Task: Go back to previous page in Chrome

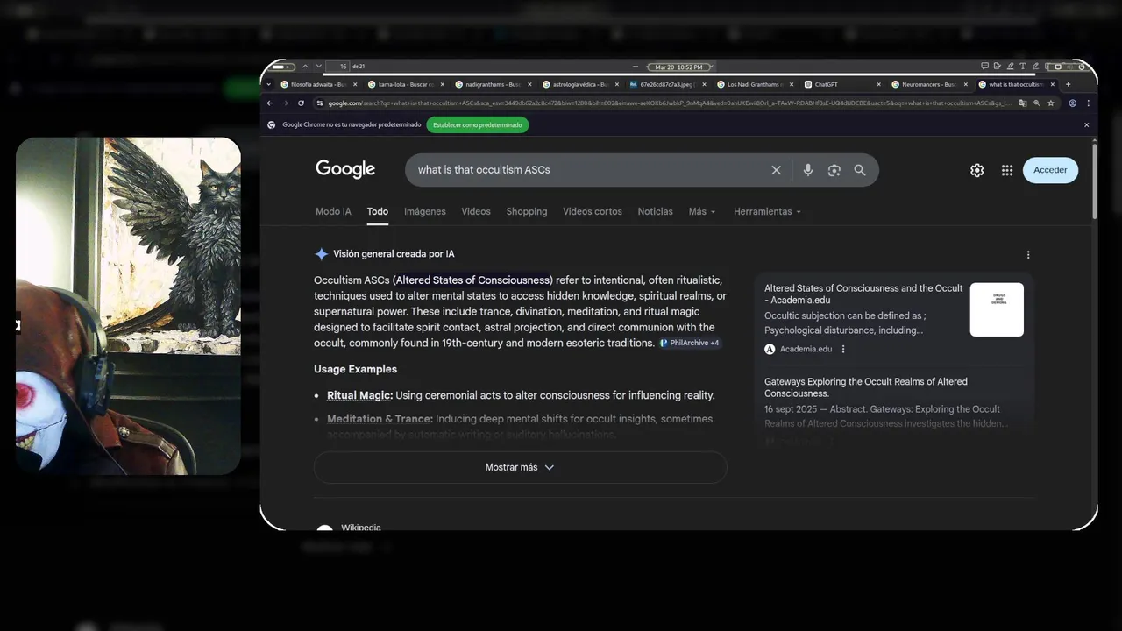Action: click(270, 103)
